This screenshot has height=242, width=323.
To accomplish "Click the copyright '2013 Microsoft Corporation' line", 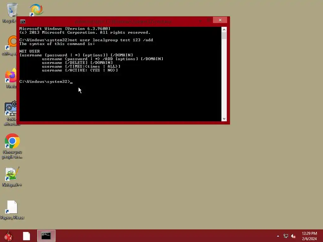I will tap(85, 32).
